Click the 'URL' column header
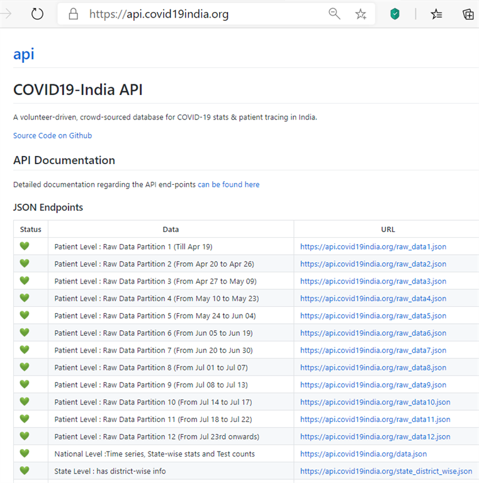This screenshot has width=479, height=483. click(388, 230)
